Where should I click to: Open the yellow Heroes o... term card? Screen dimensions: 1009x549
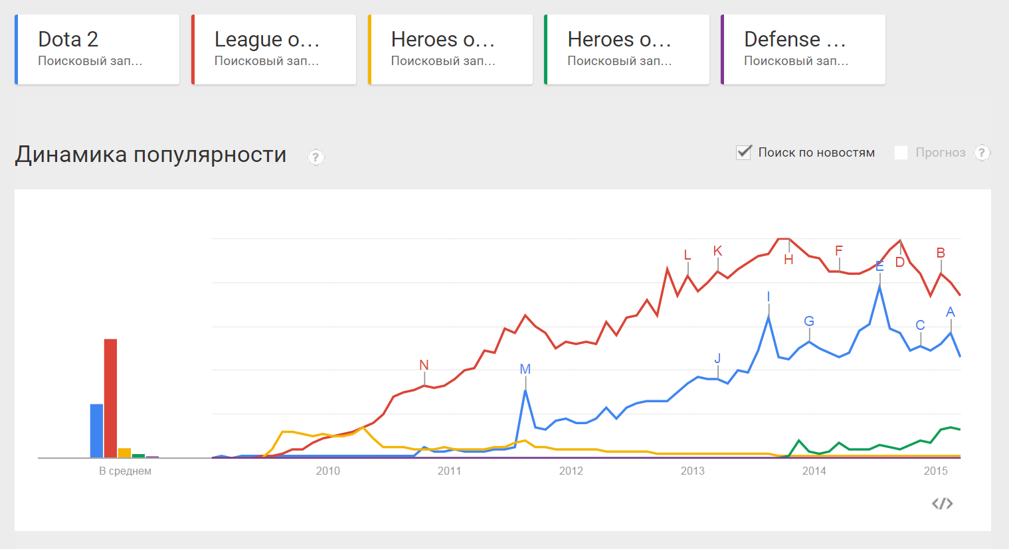[450, 50]
